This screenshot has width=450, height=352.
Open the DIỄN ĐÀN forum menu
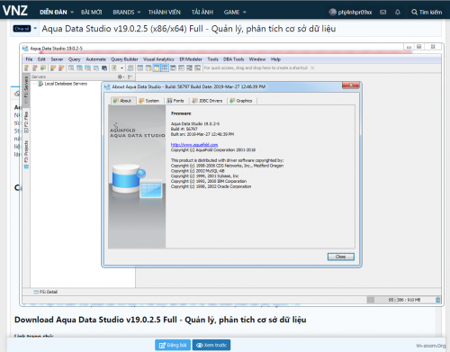point(53,13)
